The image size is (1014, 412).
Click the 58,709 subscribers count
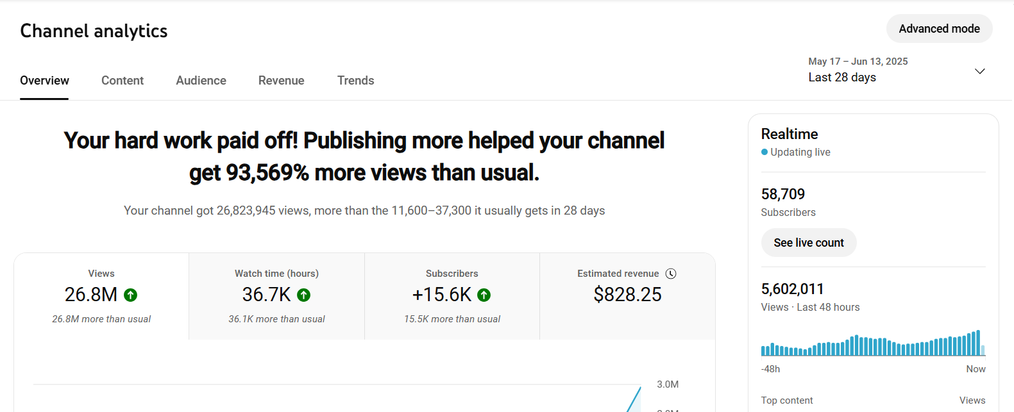(x=782, y=194)
